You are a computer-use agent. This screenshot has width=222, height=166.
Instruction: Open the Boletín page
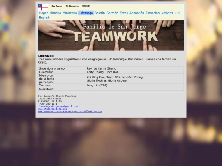point(100,13)
